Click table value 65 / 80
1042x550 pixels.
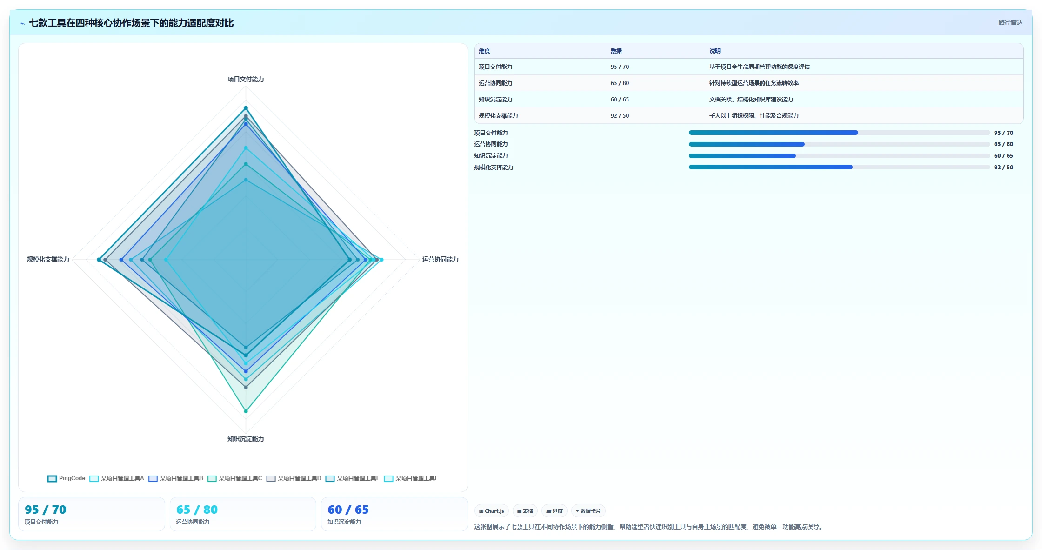(620, 83)
